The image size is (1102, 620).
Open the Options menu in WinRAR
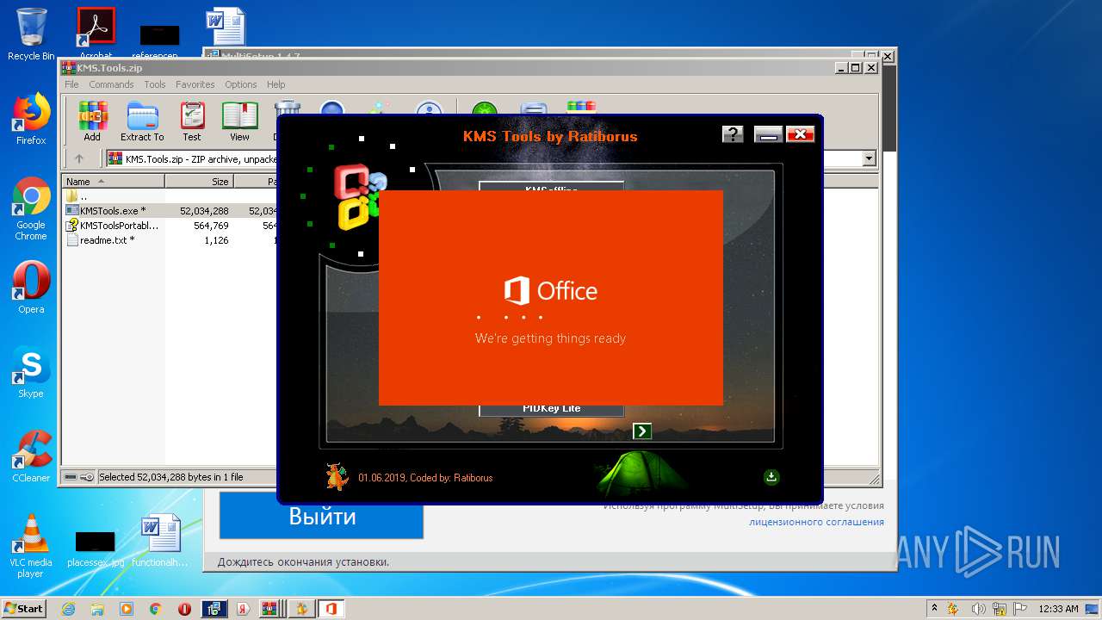(241, 84)
